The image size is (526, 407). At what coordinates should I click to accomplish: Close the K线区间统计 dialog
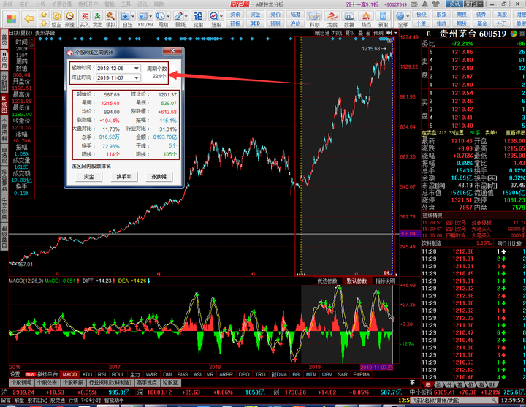(172, 50)
